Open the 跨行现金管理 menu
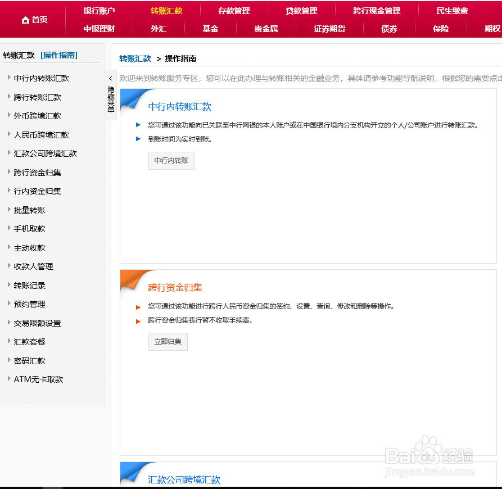502x489 pixels. click(377, 11)
